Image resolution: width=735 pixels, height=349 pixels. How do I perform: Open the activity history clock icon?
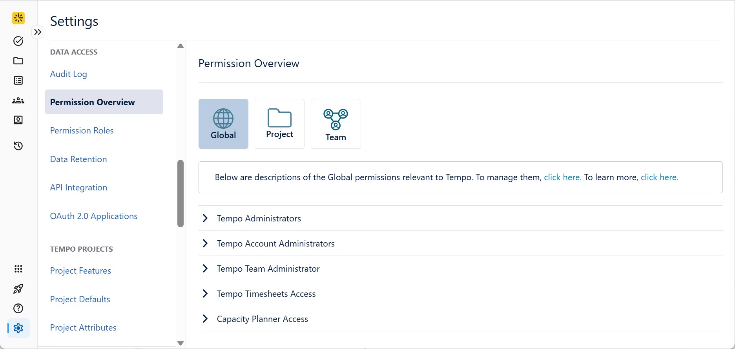(x=18, y=146)
